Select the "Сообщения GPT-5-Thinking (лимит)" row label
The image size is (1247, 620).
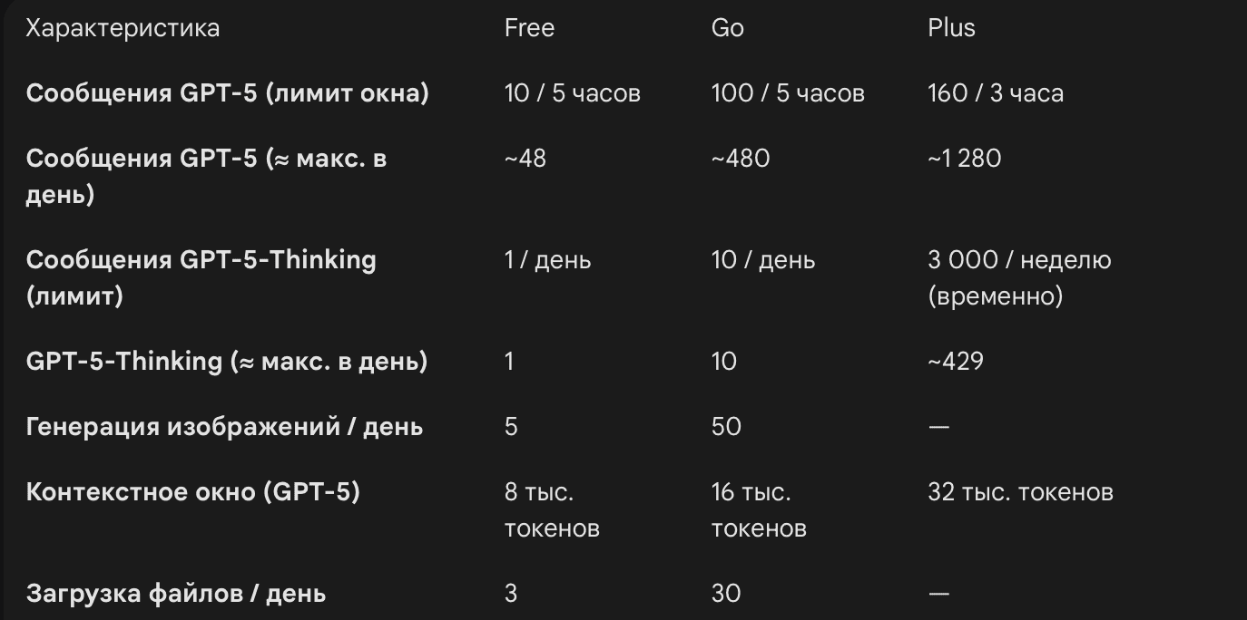(201, 277)
